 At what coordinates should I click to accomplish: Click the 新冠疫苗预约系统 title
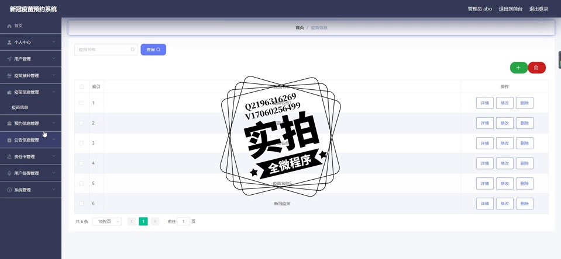pos(33,9)
